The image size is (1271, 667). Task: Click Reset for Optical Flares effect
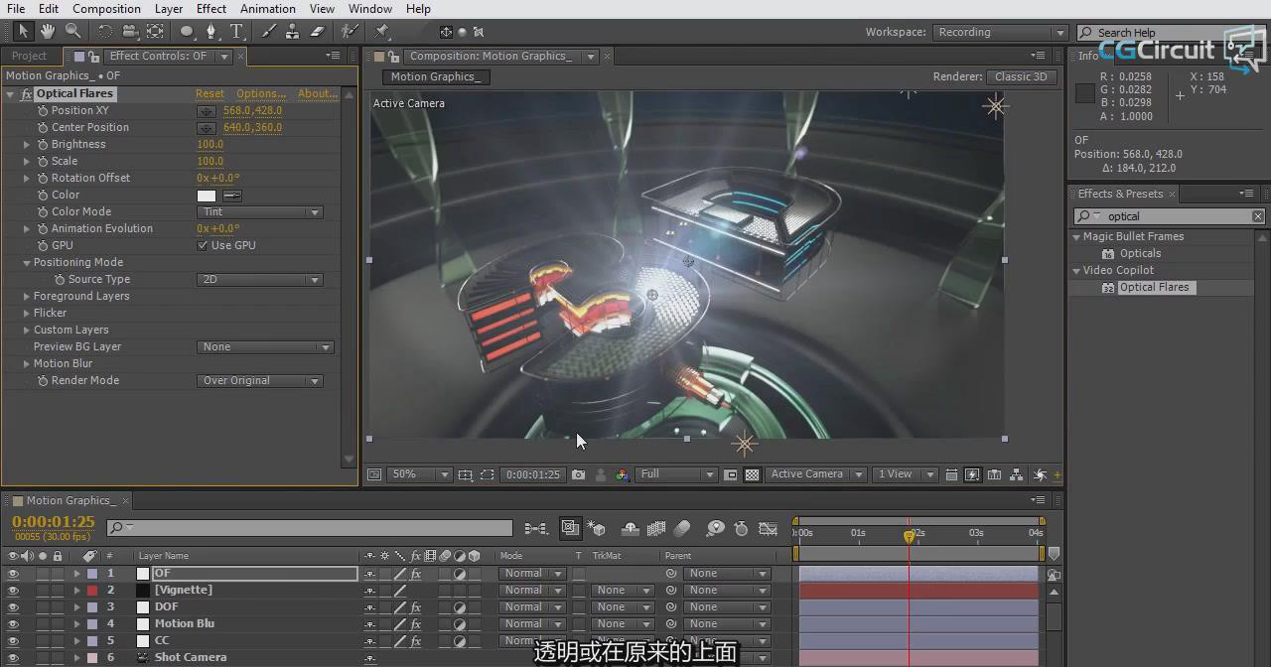(210, 93)
